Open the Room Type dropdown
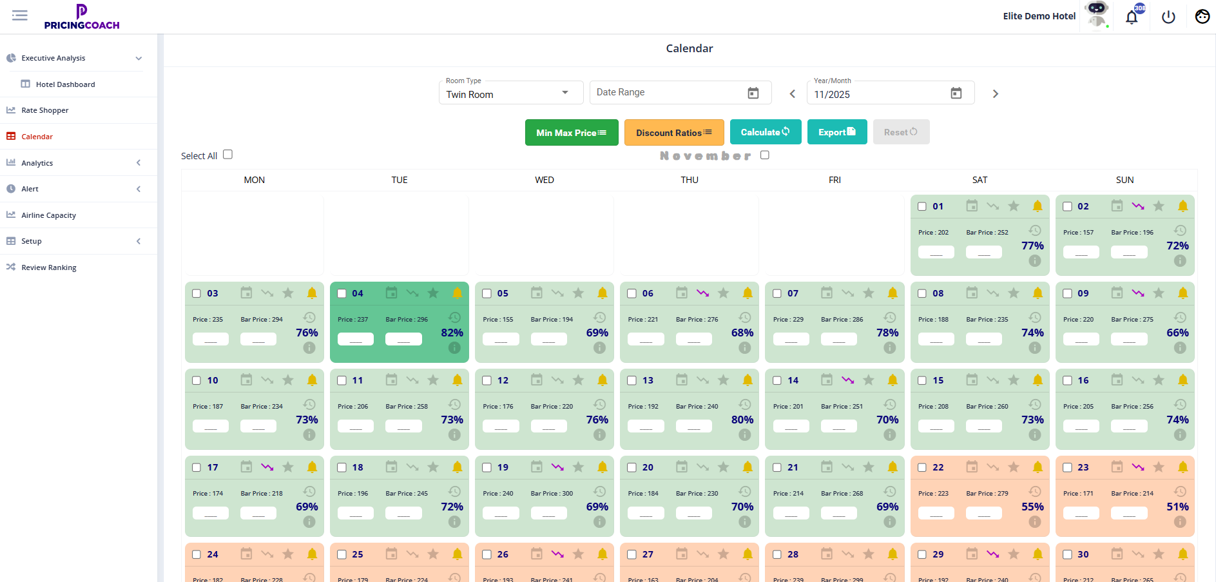 coord(510,93)
